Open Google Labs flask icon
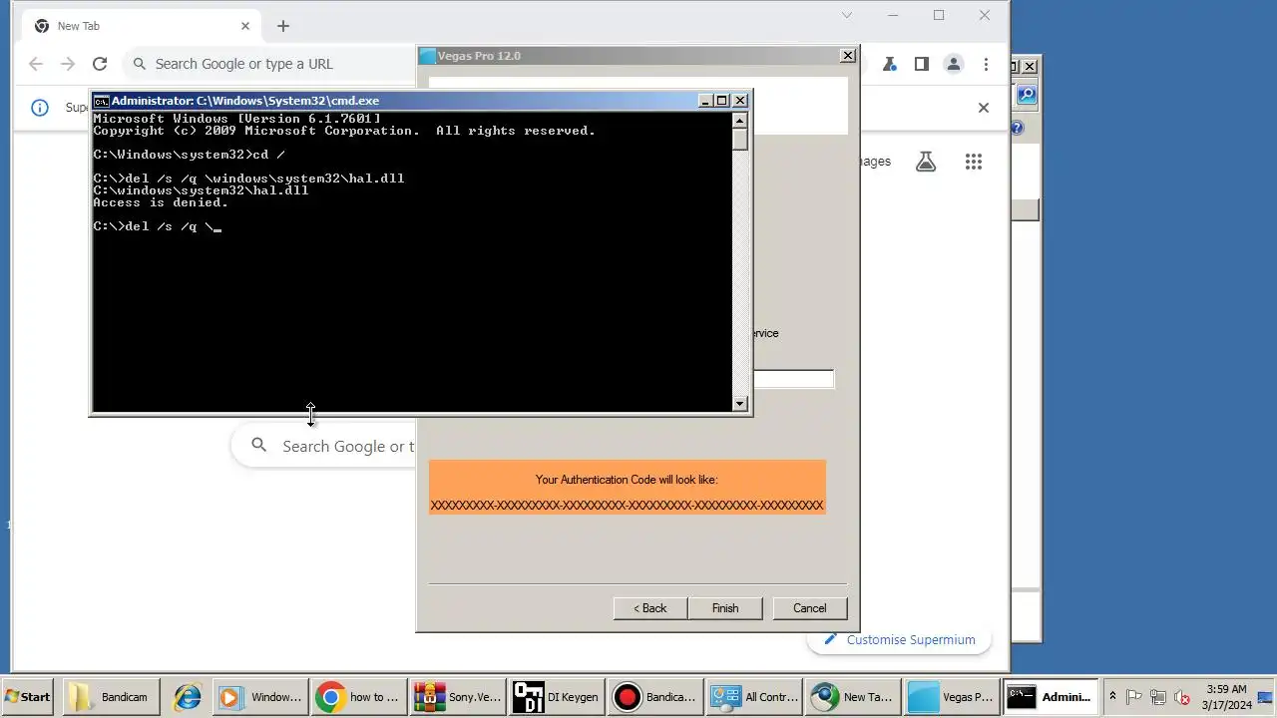The width and height of the screenshot is (1277, 718). [x=926, y=162]
